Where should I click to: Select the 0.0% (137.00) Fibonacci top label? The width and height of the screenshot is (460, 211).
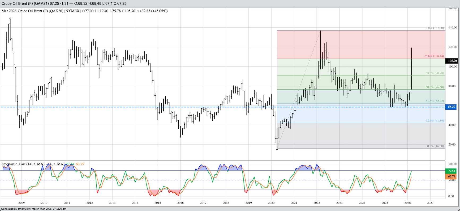coord(435,28)
